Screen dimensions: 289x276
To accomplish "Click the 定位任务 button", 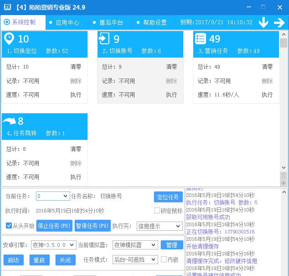I will coord(168,197).
